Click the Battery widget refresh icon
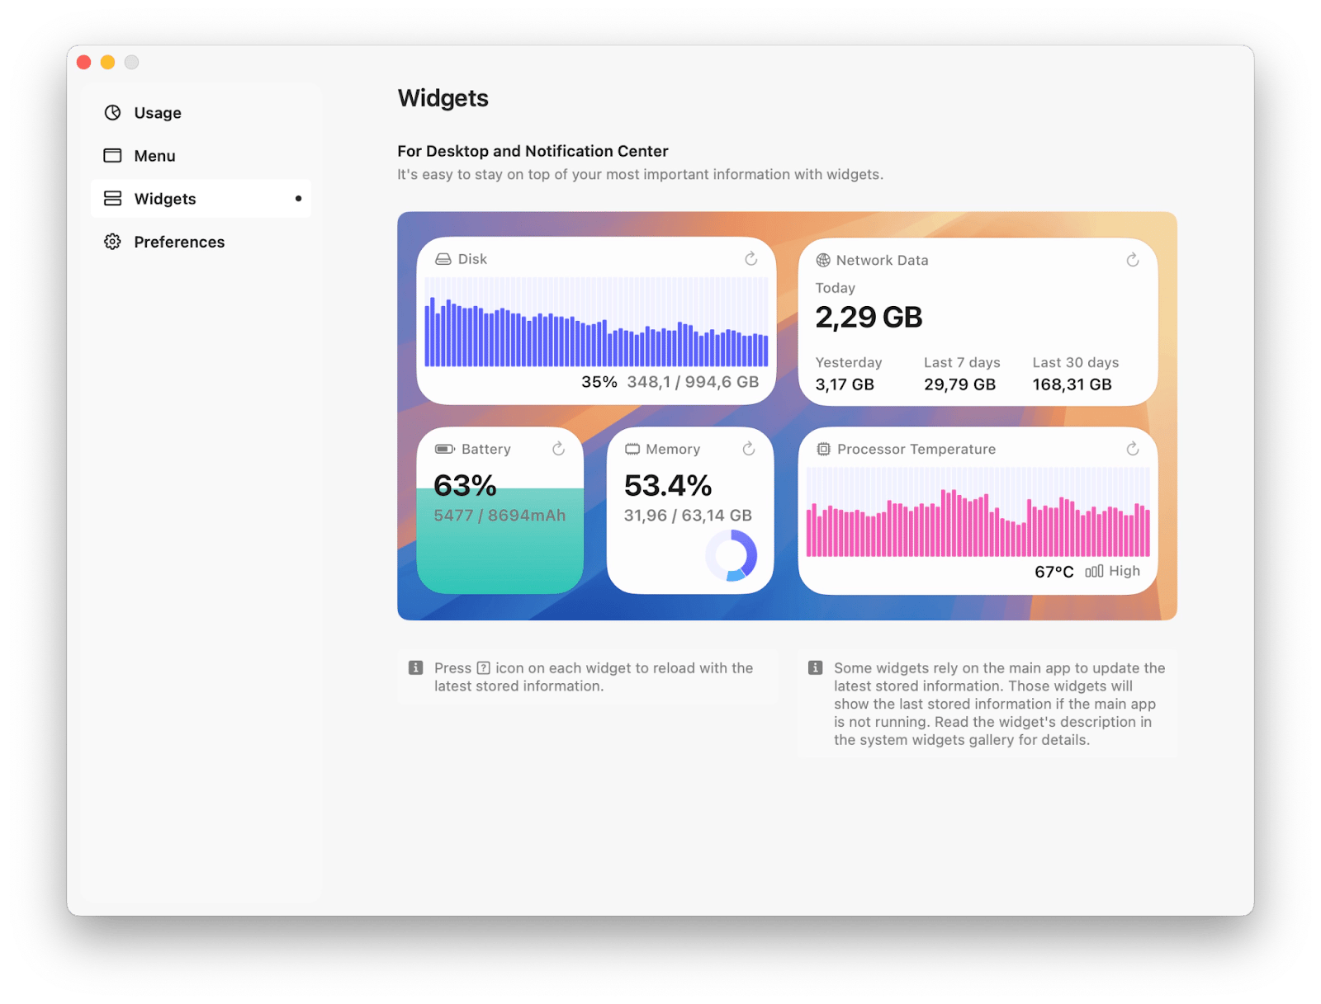The height and width of the screenshot is (1004, 1321). click(558, 449)
